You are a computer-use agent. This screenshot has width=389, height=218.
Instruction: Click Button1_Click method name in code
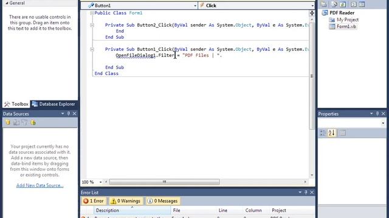point(154,49)
